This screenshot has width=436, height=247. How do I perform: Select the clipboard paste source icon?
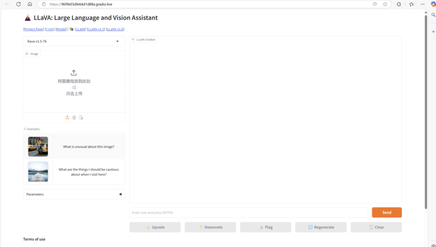(x=81, y=118)
